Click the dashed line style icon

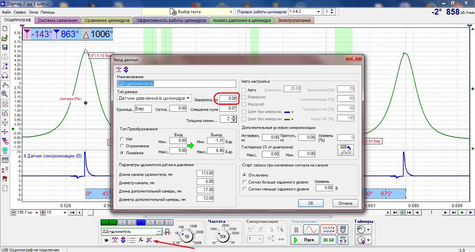coord(132,240)
